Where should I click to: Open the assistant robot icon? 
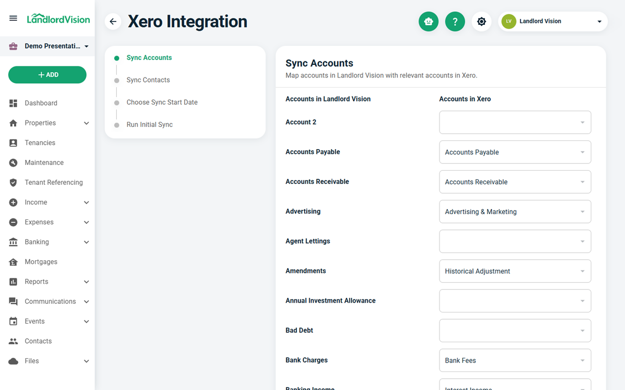click(429, 21)
